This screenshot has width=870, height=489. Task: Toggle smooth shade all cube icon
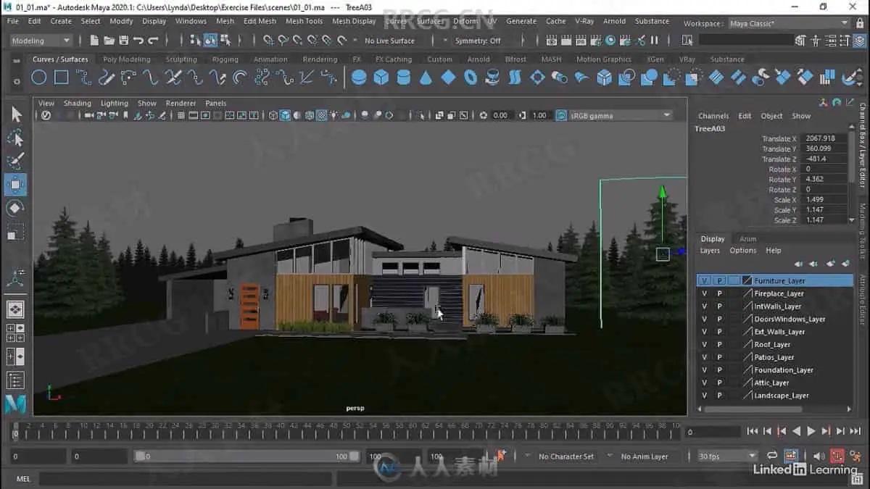pyautogui.click(x=286, y=115)
